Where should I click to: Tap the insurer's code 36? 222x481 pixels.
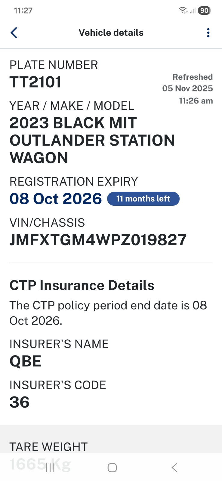click(20, 402)
